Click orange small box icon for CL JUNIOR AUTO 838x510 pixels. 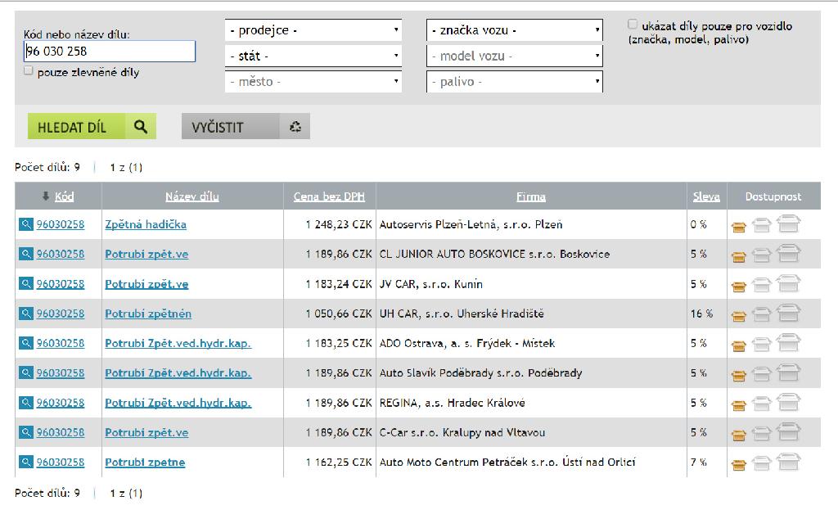(x=739, y=257)
